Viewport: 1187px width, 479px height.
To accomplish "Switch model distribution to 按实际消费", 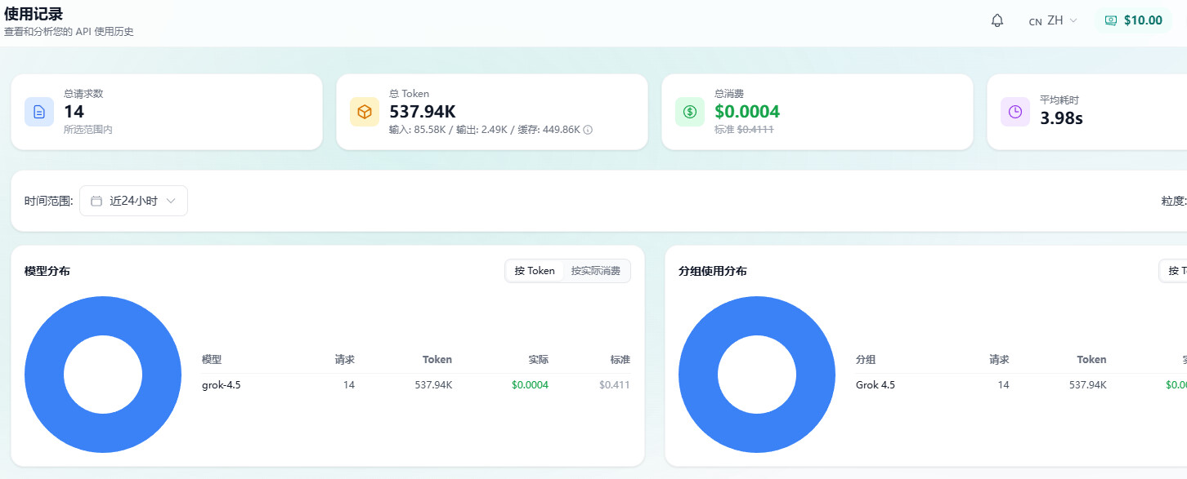I will 596,271.
